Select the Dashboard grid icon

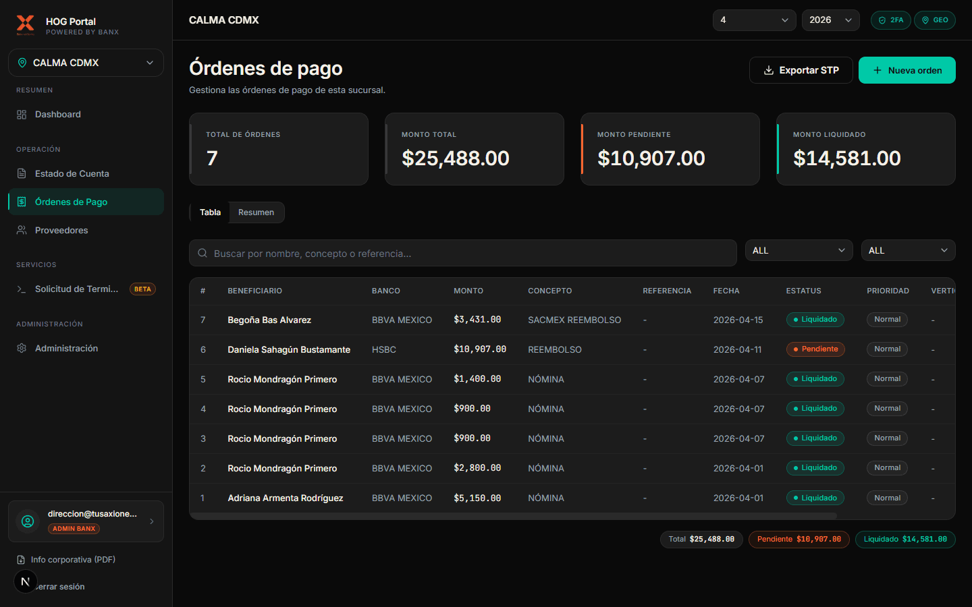point(21,114)
